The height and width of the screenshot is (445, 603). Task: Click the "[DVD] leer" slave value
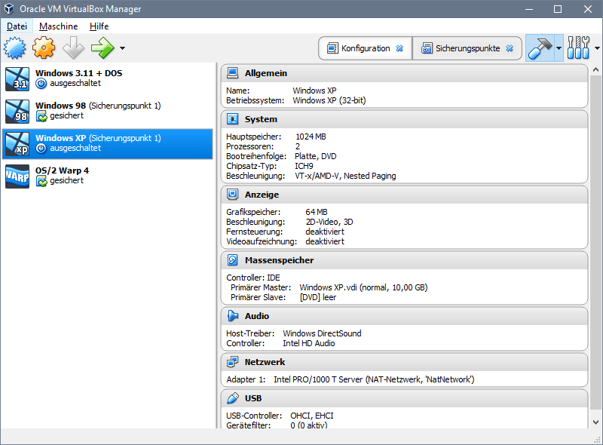[x=318, y=298]
